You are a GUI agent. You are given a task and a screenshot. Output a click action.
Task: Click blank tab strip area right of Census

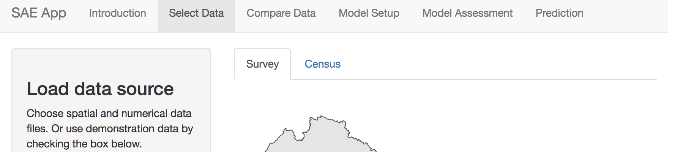click(x=494, y=64)
